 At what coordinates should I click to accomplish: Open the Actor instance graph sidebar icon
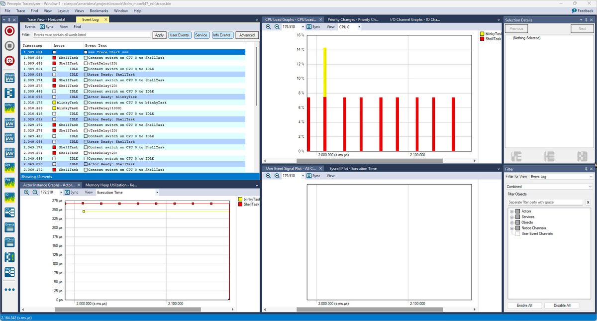point(9,138)
